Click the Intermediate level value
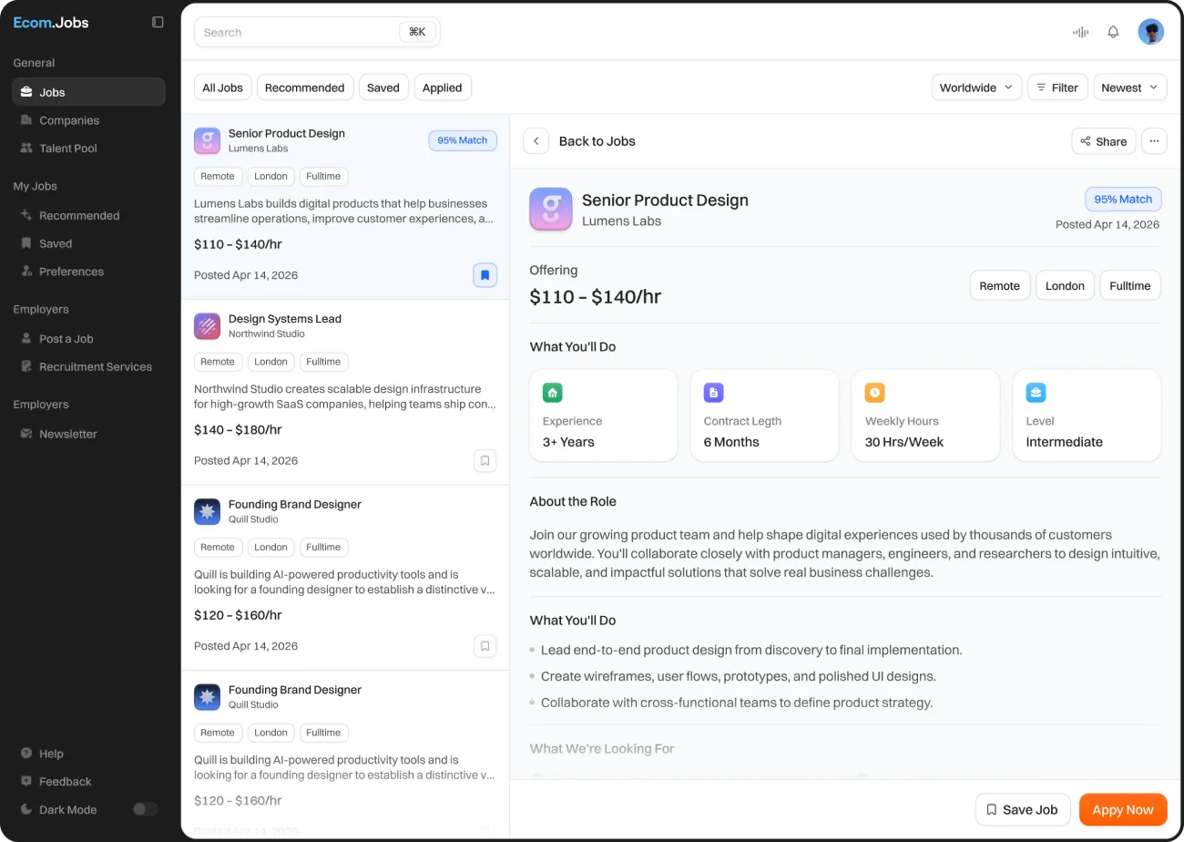This screenshot has width=1184, height=842. pos(1065,442)
